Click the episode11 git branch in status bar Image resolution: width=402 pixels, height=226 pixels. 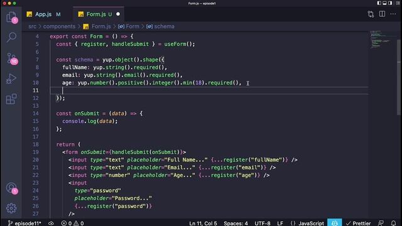[24, 223]
